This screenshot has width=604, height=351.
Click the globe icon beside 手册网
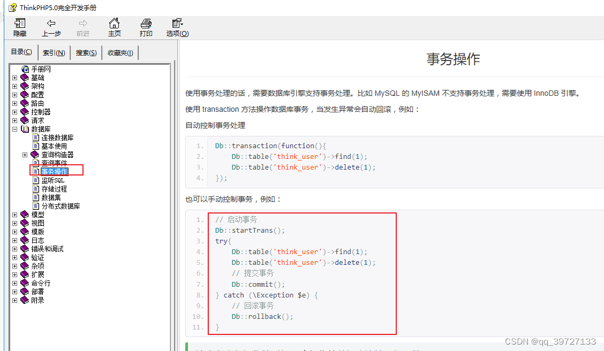click(25, 69)
